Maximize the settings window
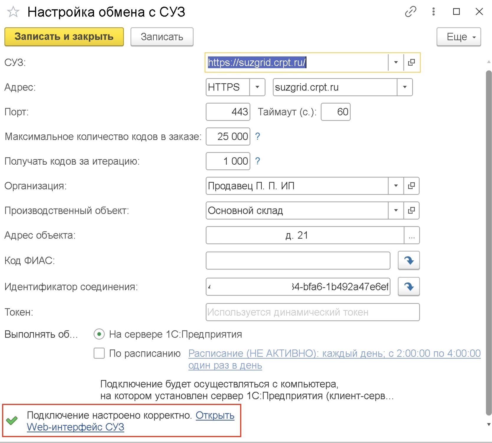Viewport: 492px width, 443px height. [x=456, y=12]
